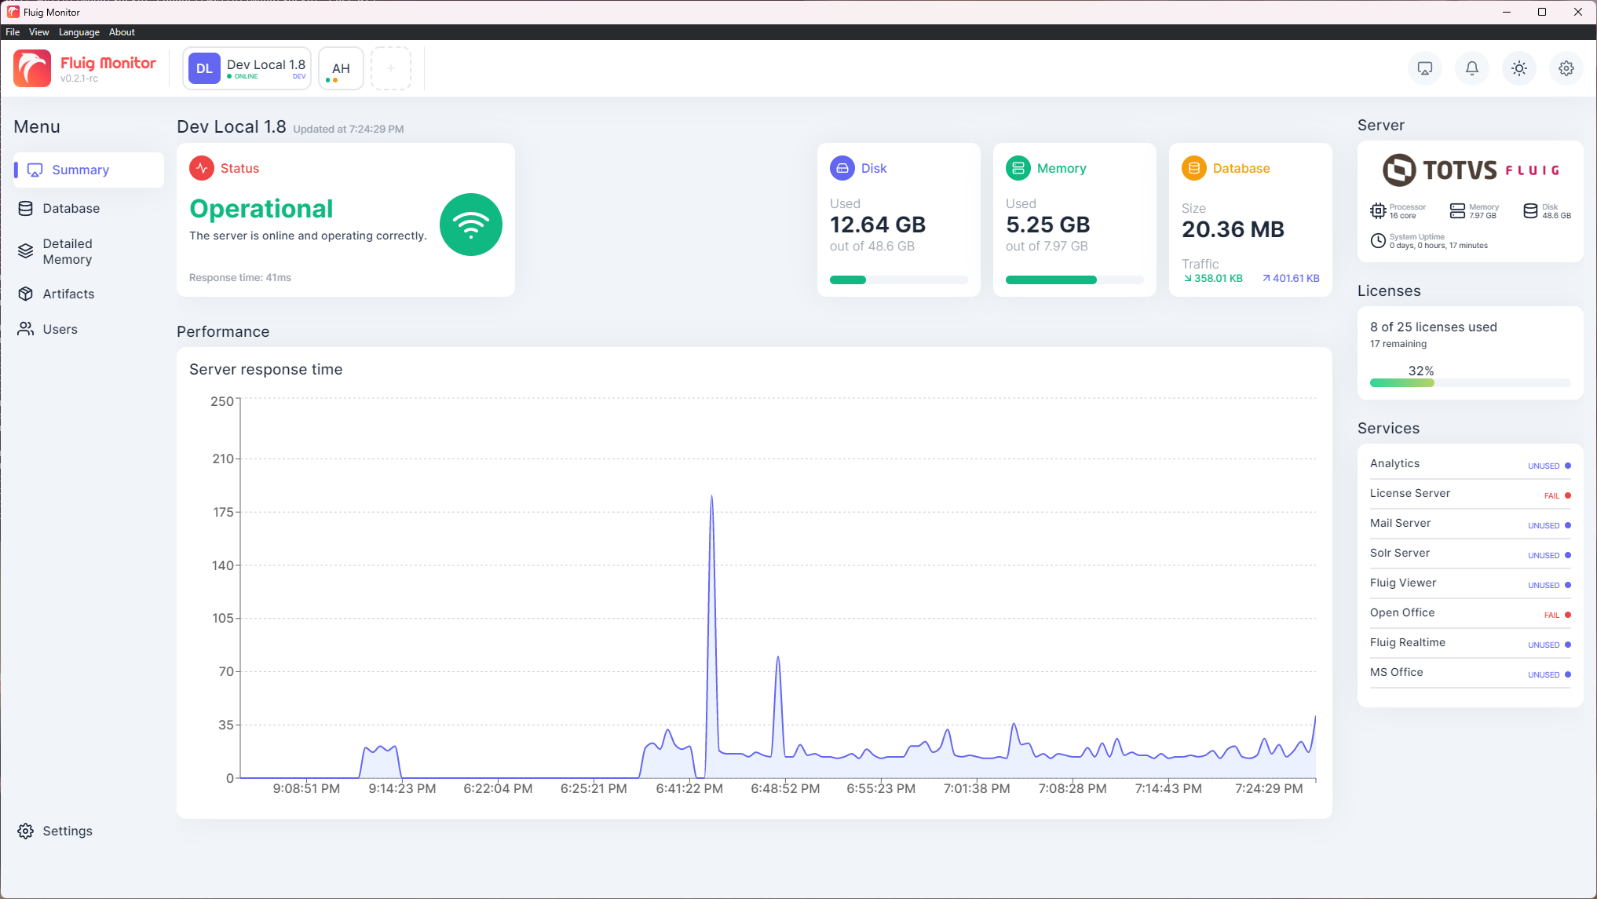Click the License Server service row

click(x=1470, y=494)
